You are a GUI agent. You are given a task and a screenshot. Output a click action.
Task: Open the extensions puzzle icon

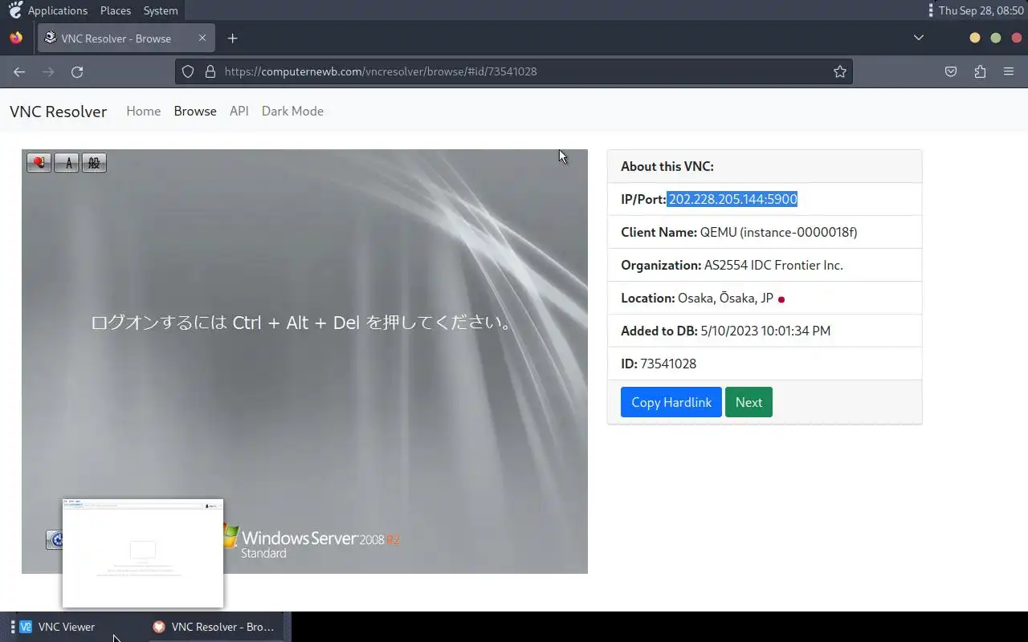(980, 71)
